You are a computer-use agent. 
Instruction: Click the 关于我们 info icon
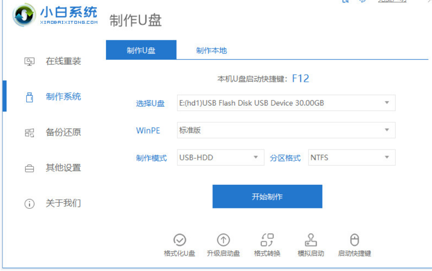point(30,204)
